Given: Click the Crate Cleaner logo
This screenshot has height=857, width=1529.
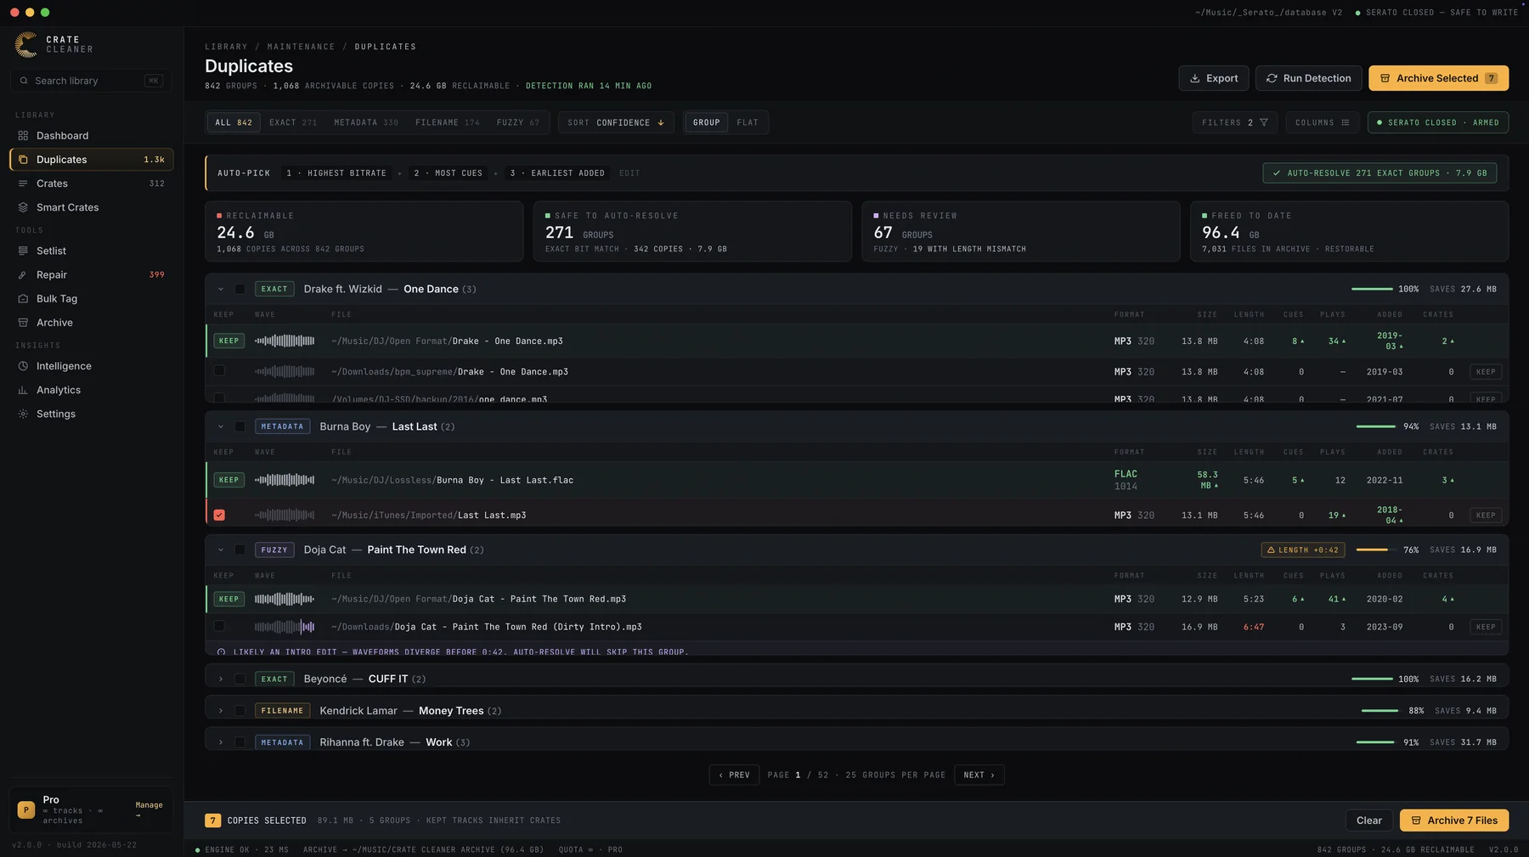Looking at the screenshot, I should (26, 44).
